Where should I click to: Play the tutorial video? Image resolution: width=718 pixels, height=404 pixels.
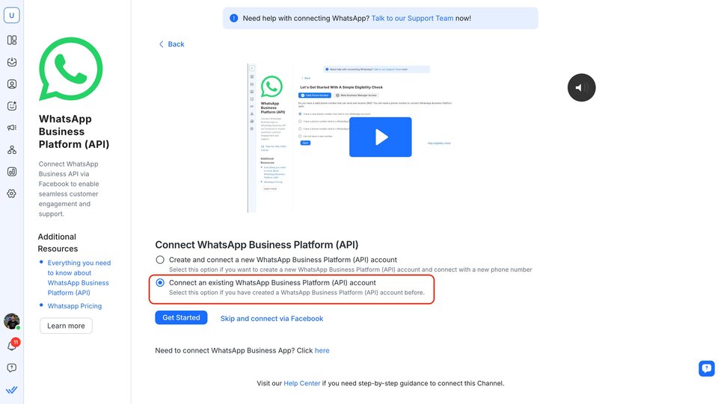click(380, 137)
